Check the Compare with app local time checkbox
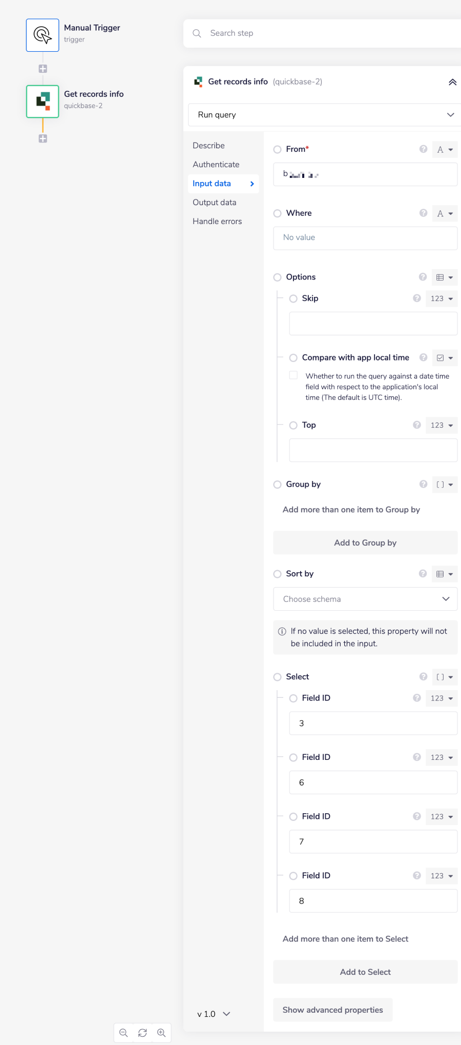Viewport: 461px width, 1045px height. (294, 375)
